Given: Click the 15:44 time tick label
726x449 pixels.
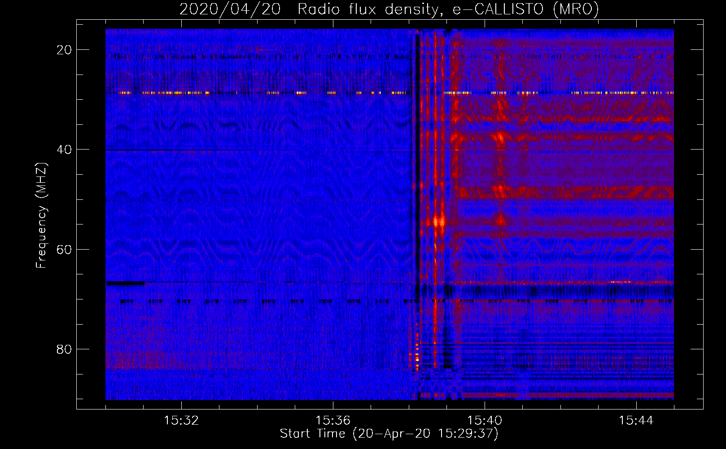Looking at the screenshot, I should click(x=636, y=421).
